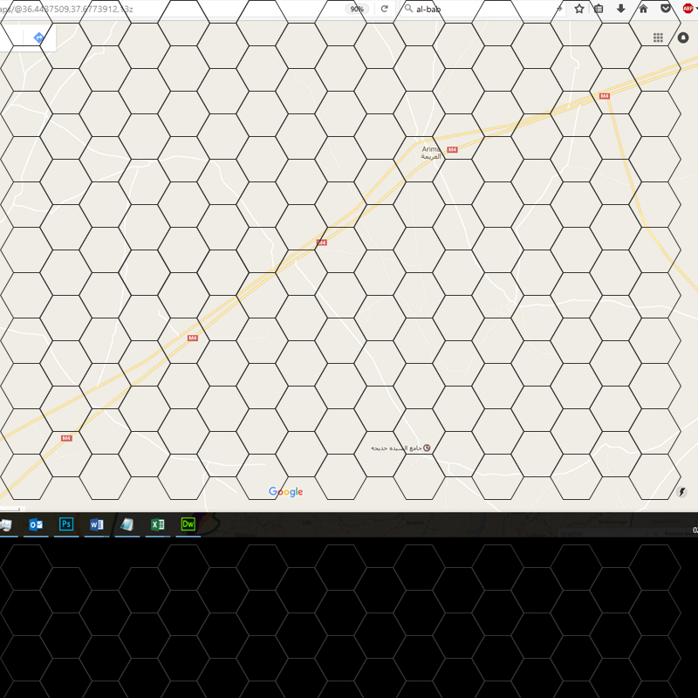Open Photoshop from the taskbar
The image size is (698, 698).
[x=66, y=524]
